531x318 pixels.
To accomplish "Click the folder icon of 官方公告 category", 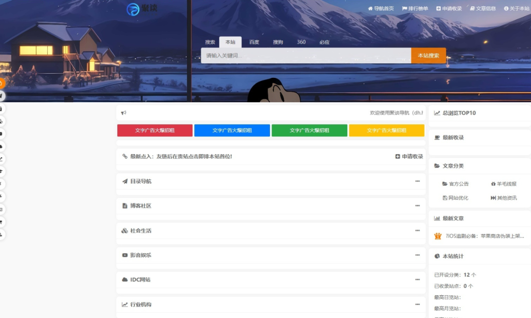I will point(445,184).
